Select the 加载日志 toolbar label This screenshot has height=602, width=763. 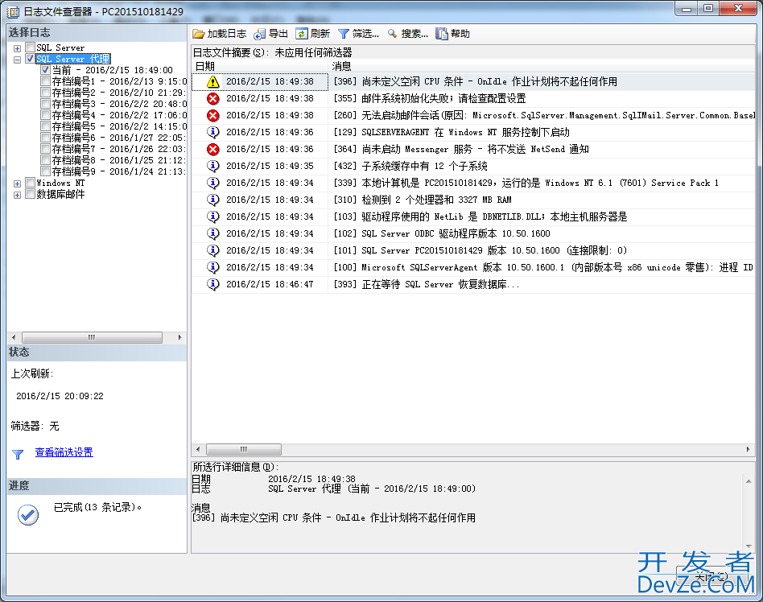pyautogui.click(x=227, y=34)
